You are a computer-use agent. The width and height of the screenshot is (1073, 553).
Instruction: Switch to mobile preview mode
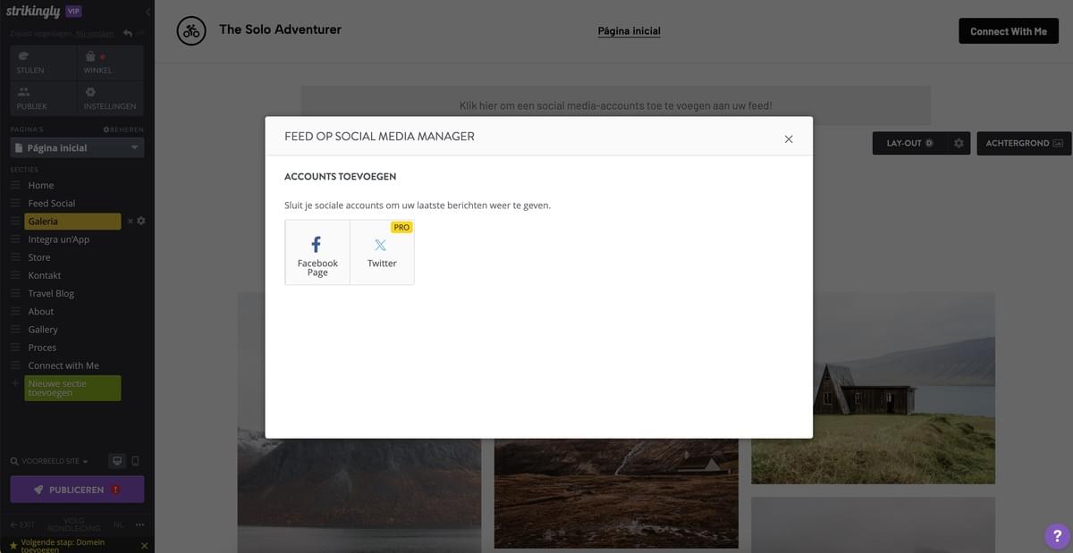click(135, 461)
